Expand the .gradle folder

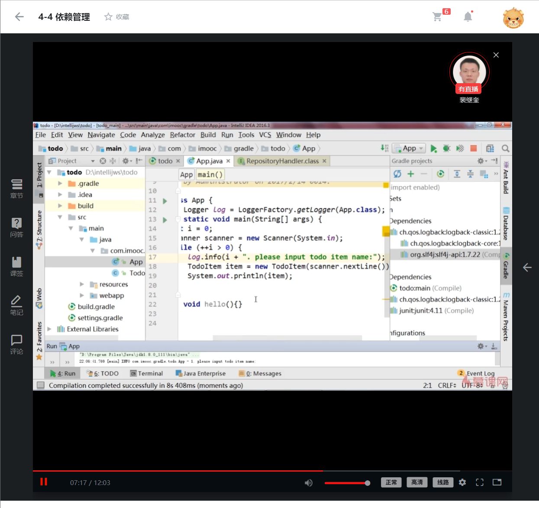[60, 184]
